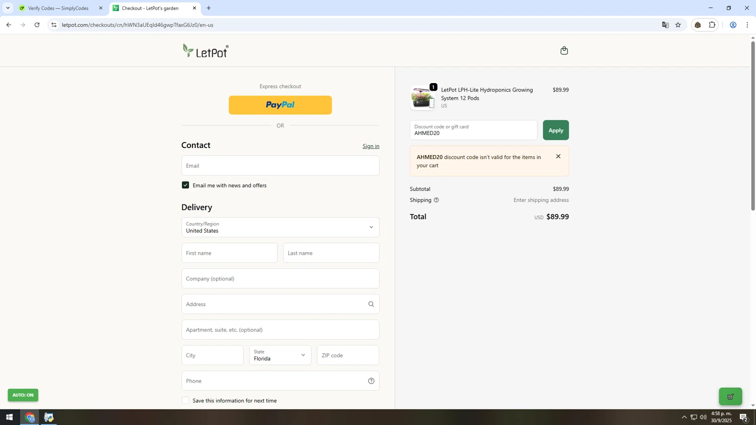Open the Windows Start menu

point(9,417)
